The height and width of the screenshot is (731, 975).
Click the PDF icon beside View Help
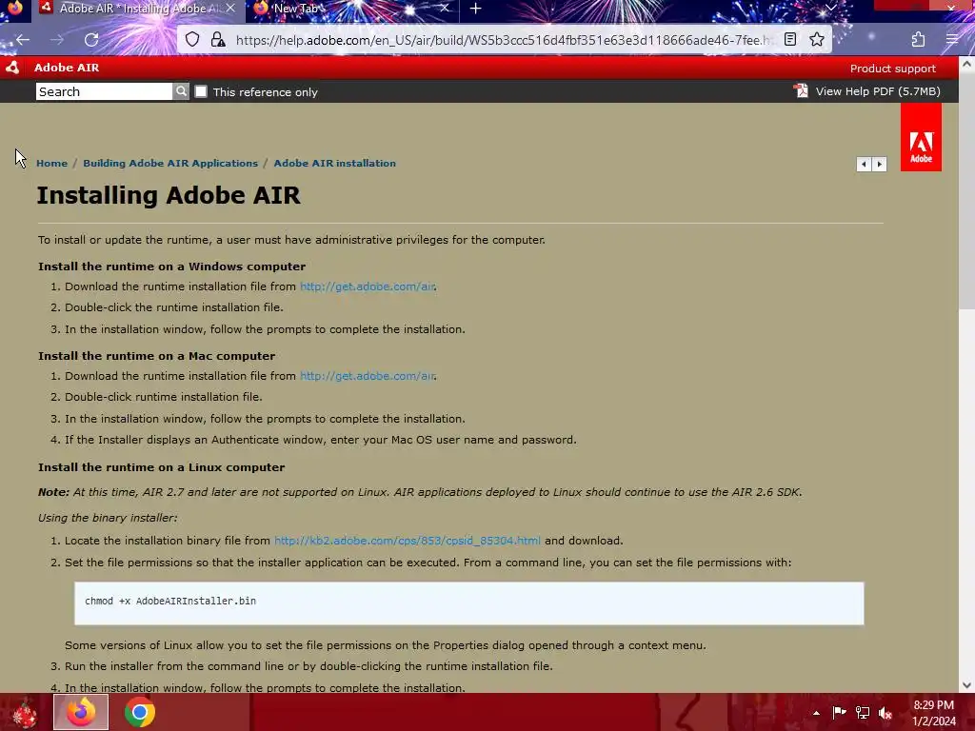[801, 90]
